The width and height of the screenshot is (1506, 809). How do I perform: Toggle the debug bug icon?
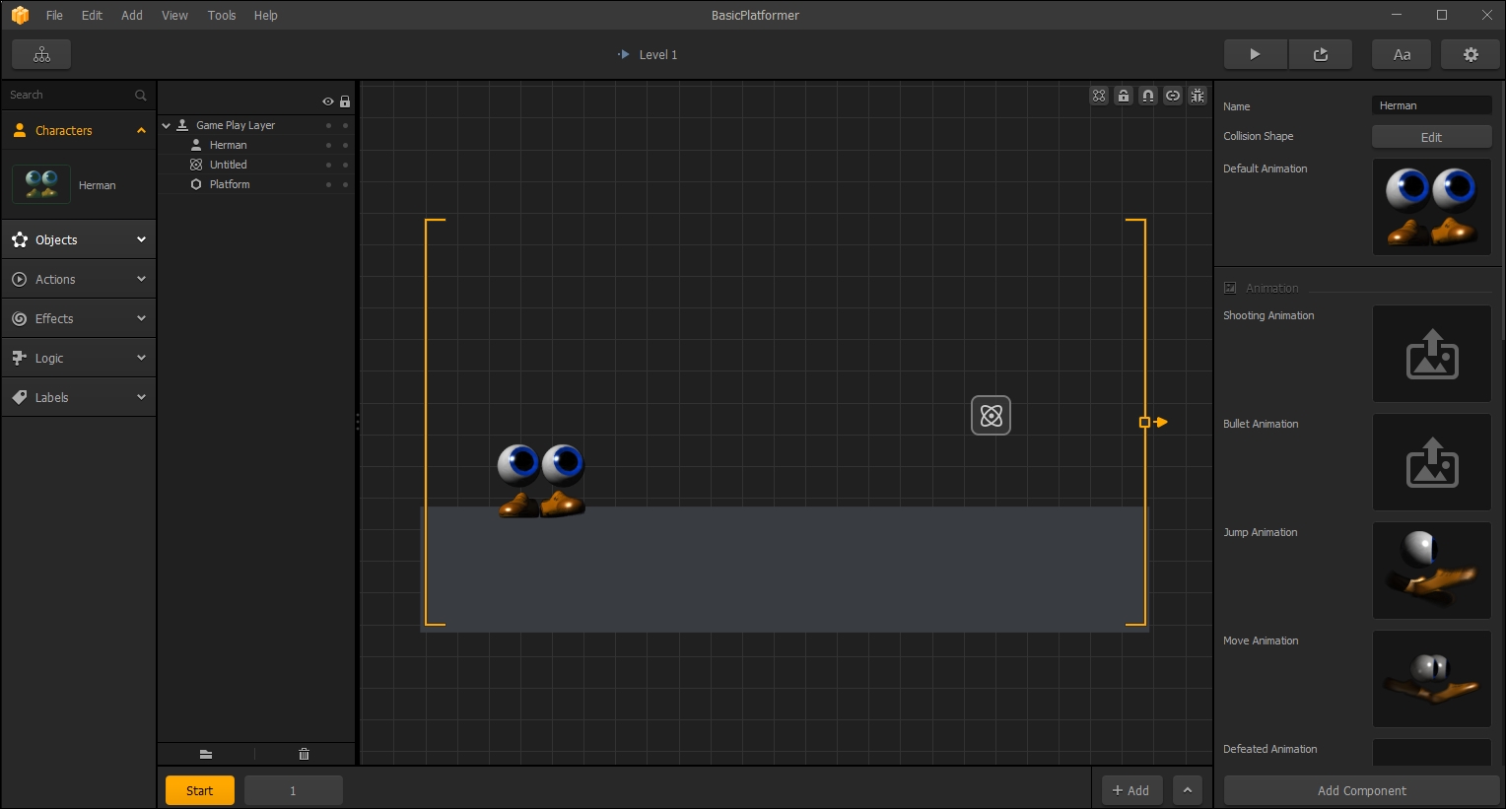1198,96
